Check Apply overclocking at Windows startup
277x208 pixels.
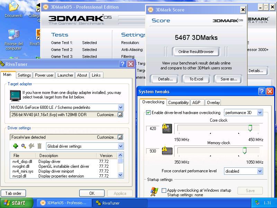pyautogui.click(x=164, y=190)
